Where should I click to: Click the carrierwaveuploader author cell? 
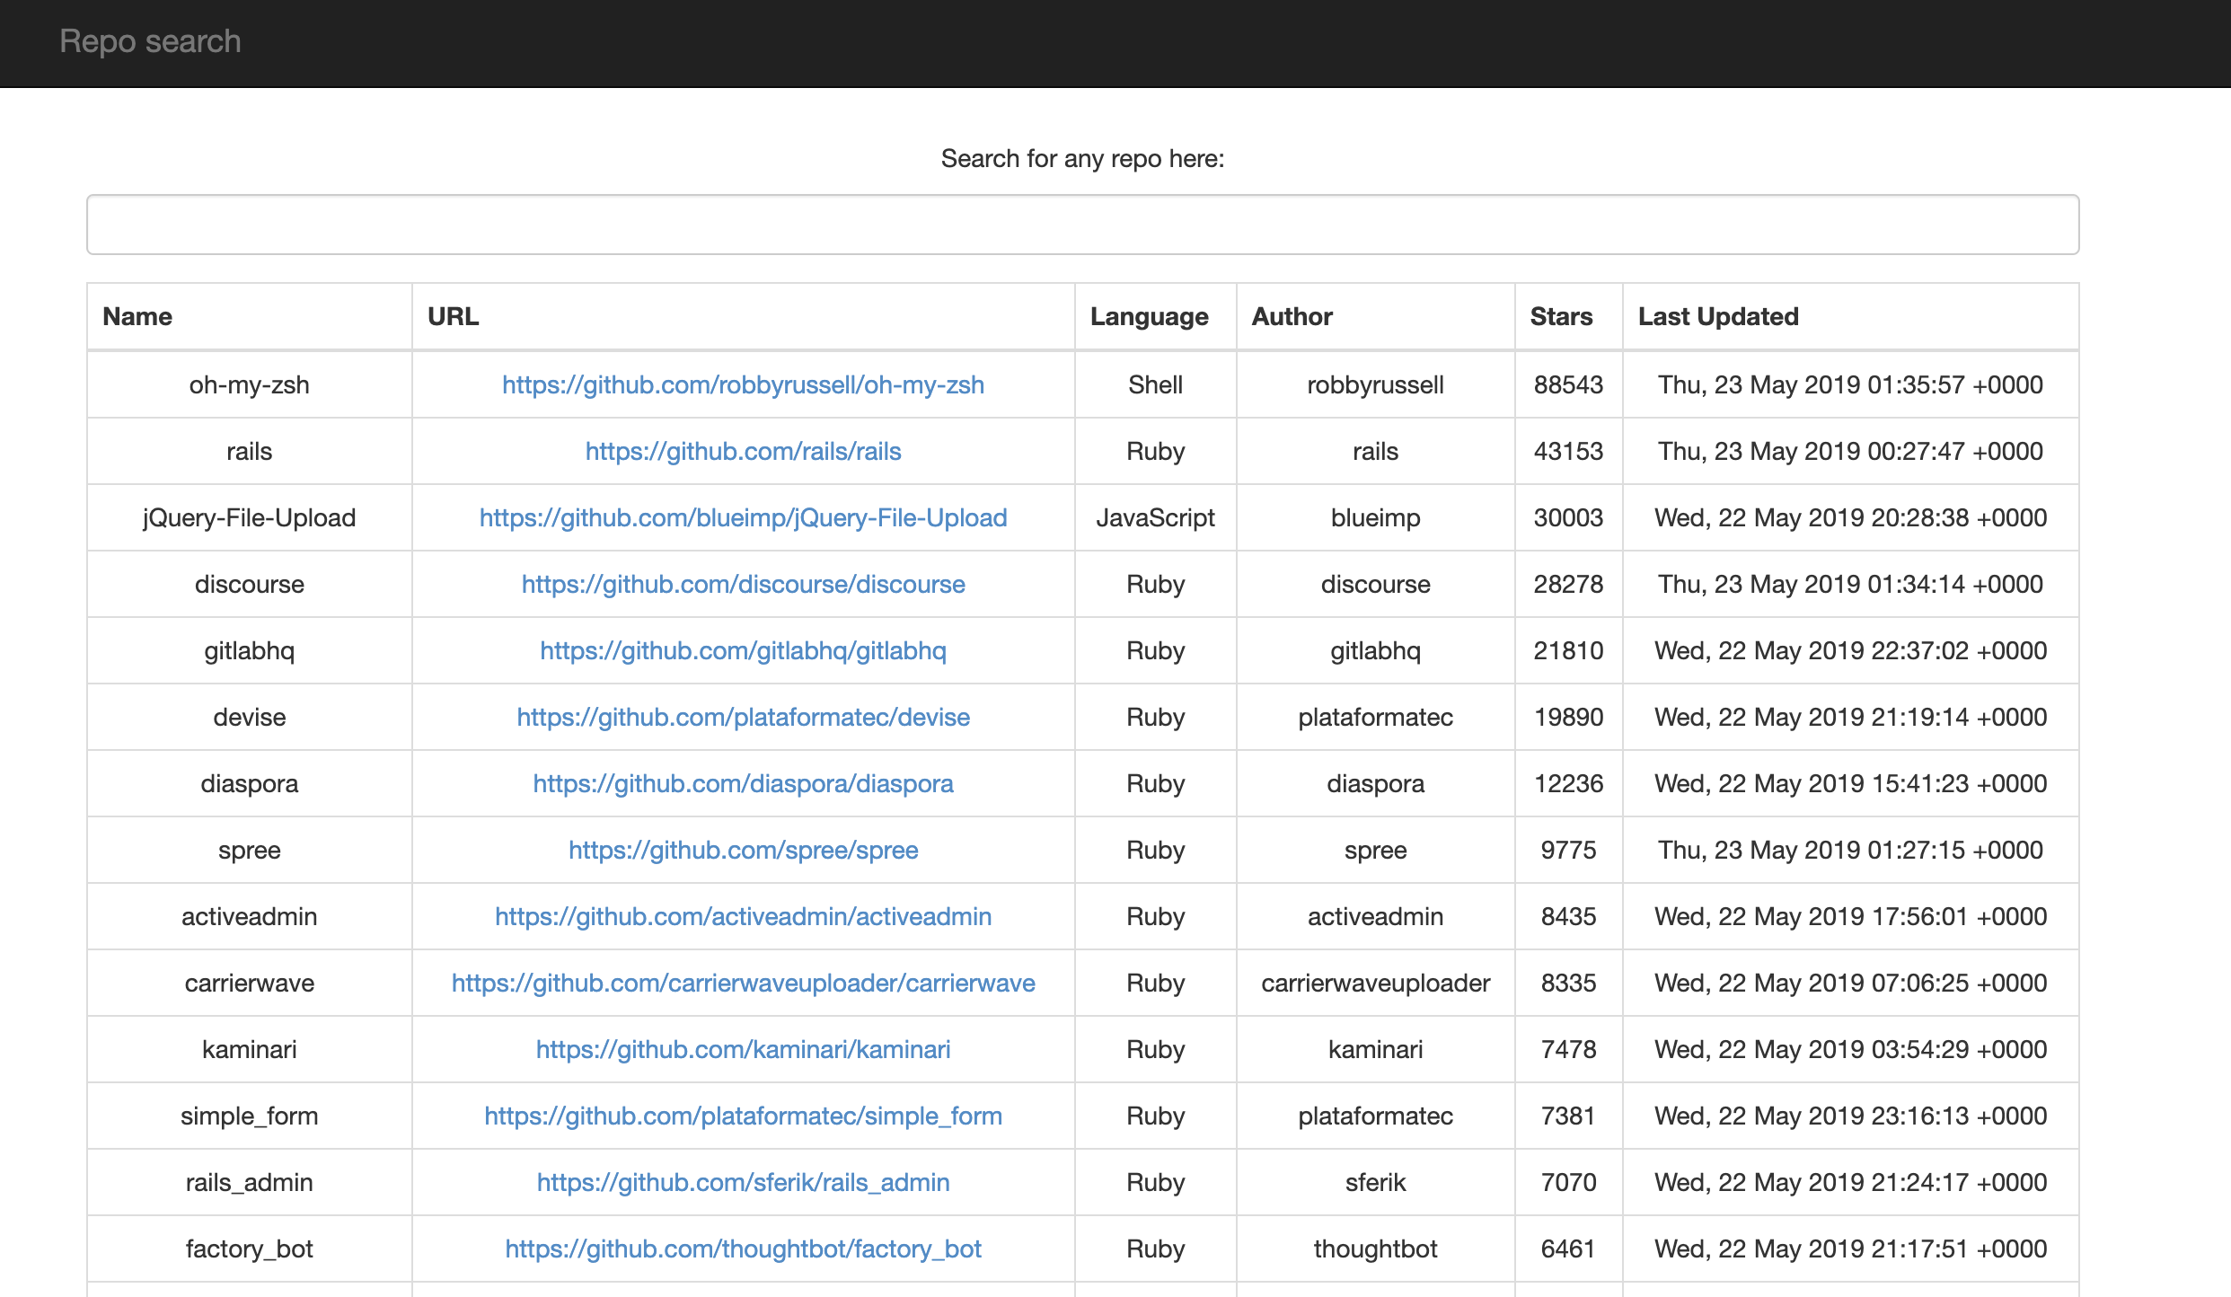point(1375,983)
